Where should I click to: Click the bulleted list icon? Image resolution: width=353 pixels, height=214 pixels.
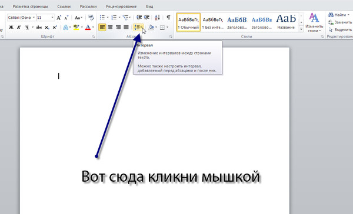pos(102,18)
